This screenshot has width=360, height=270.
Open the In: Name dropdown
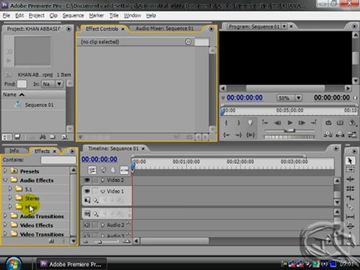(x=59, y=84)
